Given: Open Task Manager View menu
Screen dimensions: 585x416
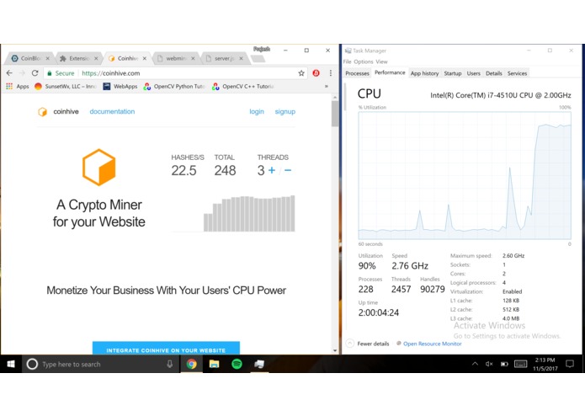Looking at the screenshot, I should click(381, 61).
